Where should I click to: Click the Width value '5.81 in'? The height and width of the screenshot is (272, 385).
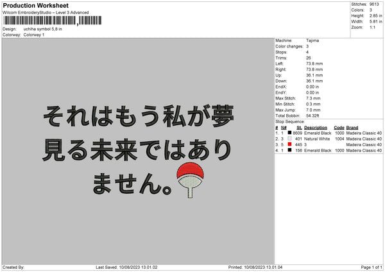point(375,22)
